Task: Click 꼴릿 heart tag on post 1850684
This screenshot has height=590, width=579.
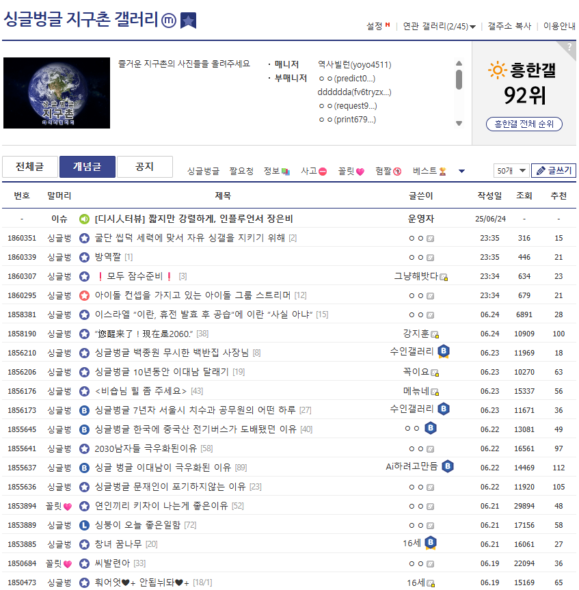Action: tap(59, 563)
